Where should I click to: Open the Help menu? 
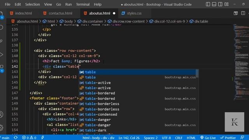tap(98, 4)
